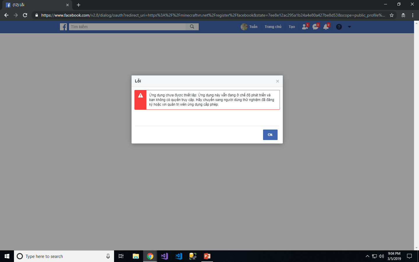Open the notifications bell icon
This screenshot has height=262, width=419.
tap(326, 27)
